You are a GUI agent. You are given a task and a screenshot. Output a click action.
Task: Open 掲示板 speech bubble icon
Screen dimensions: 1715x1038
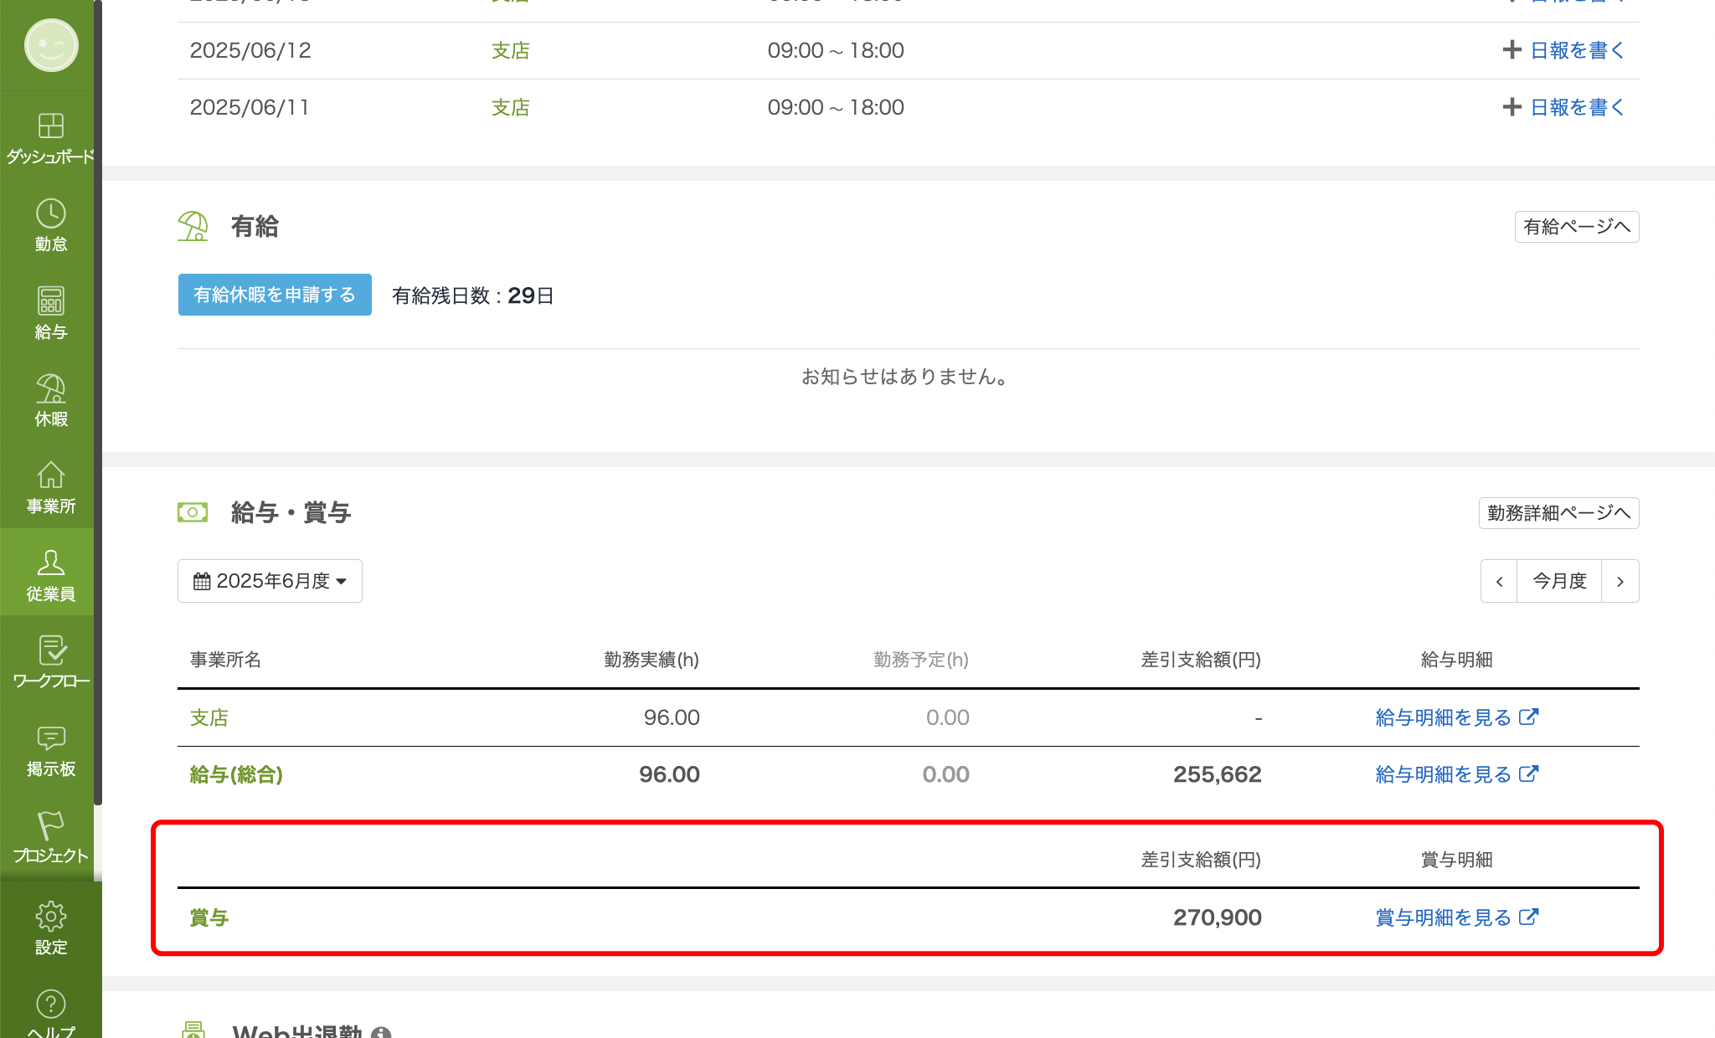[x=50, y=738]
